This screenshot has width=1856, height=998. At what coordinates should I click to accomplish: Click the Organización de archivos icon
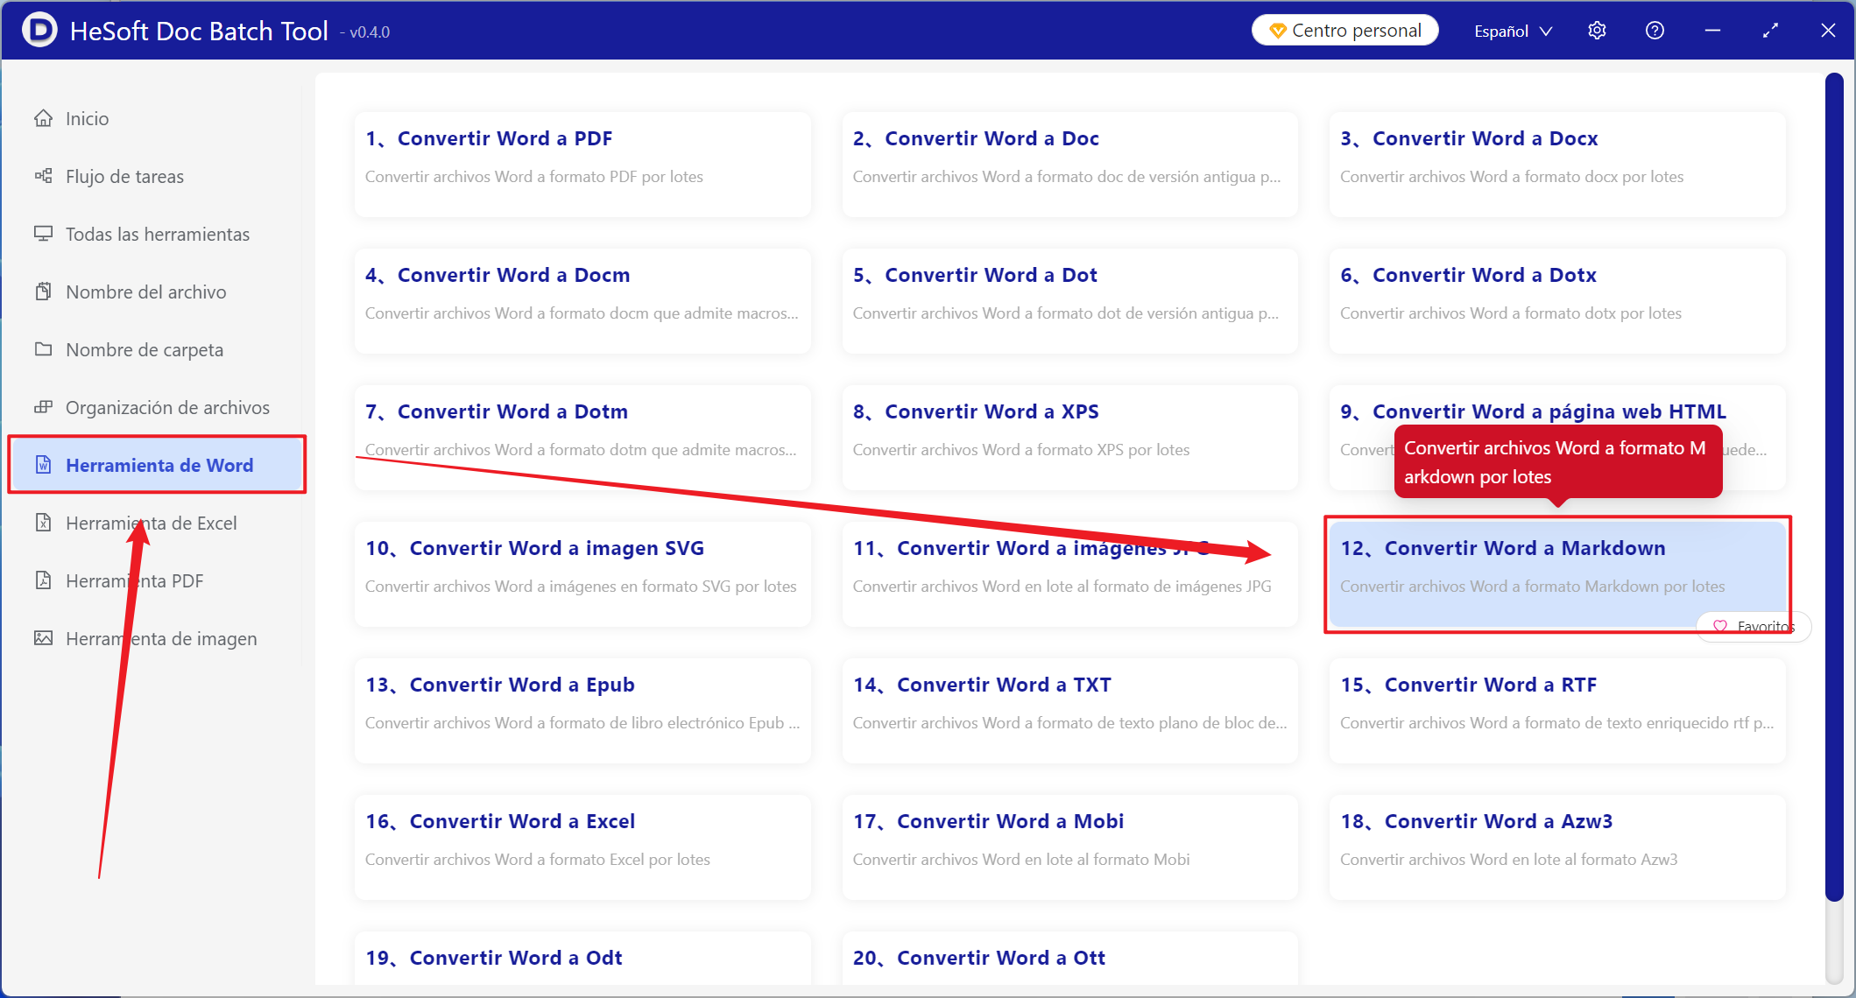43,407
